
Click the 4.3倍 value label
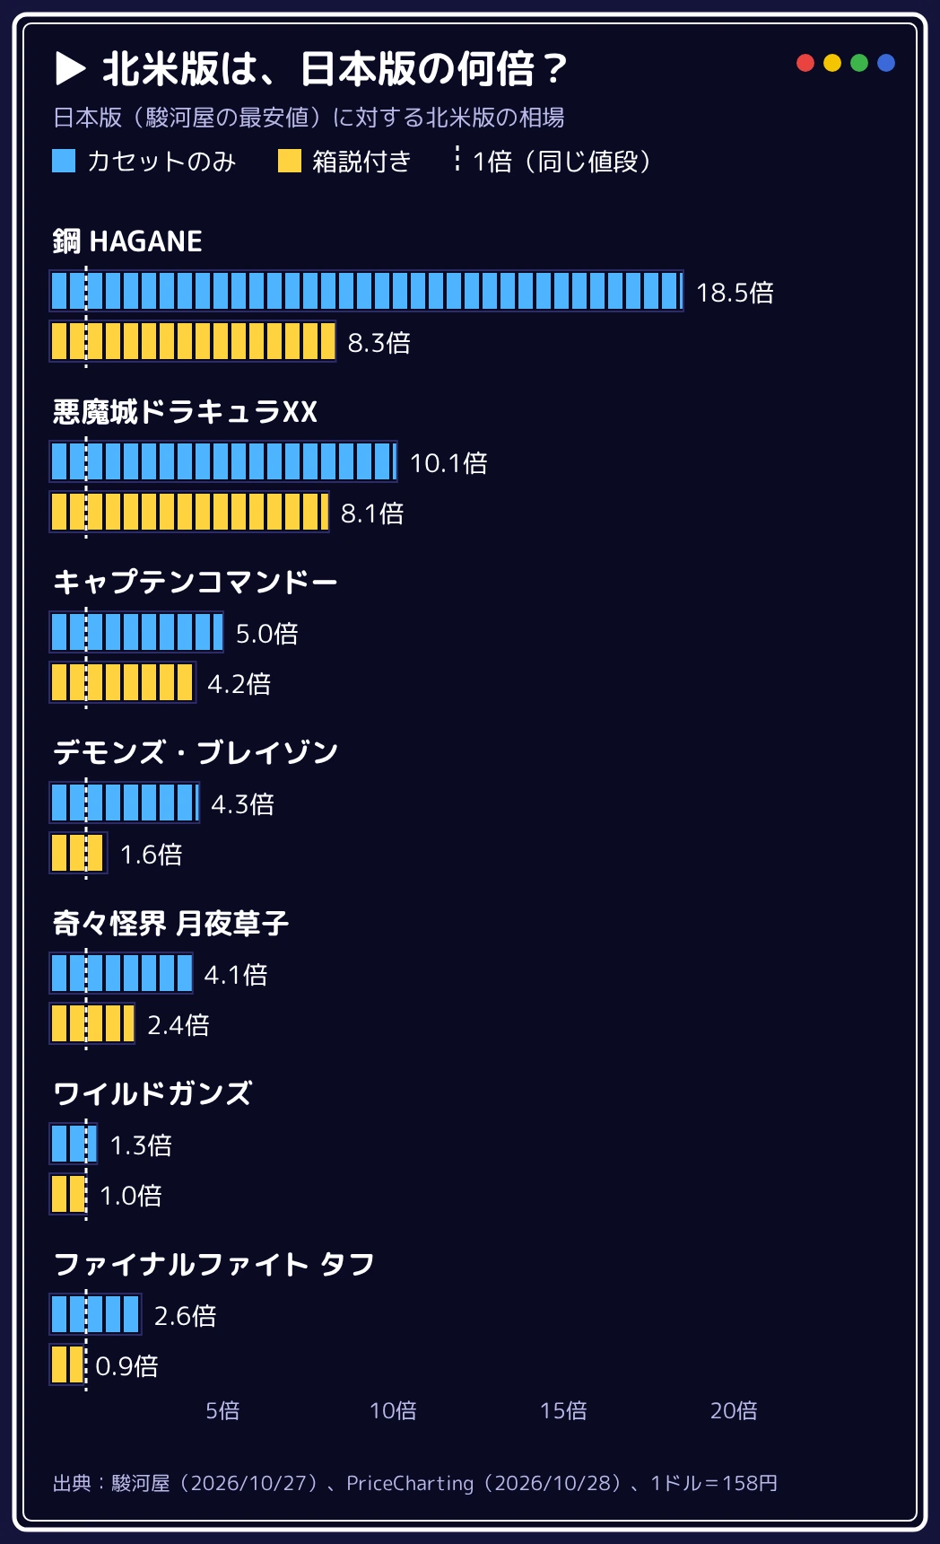242,803
